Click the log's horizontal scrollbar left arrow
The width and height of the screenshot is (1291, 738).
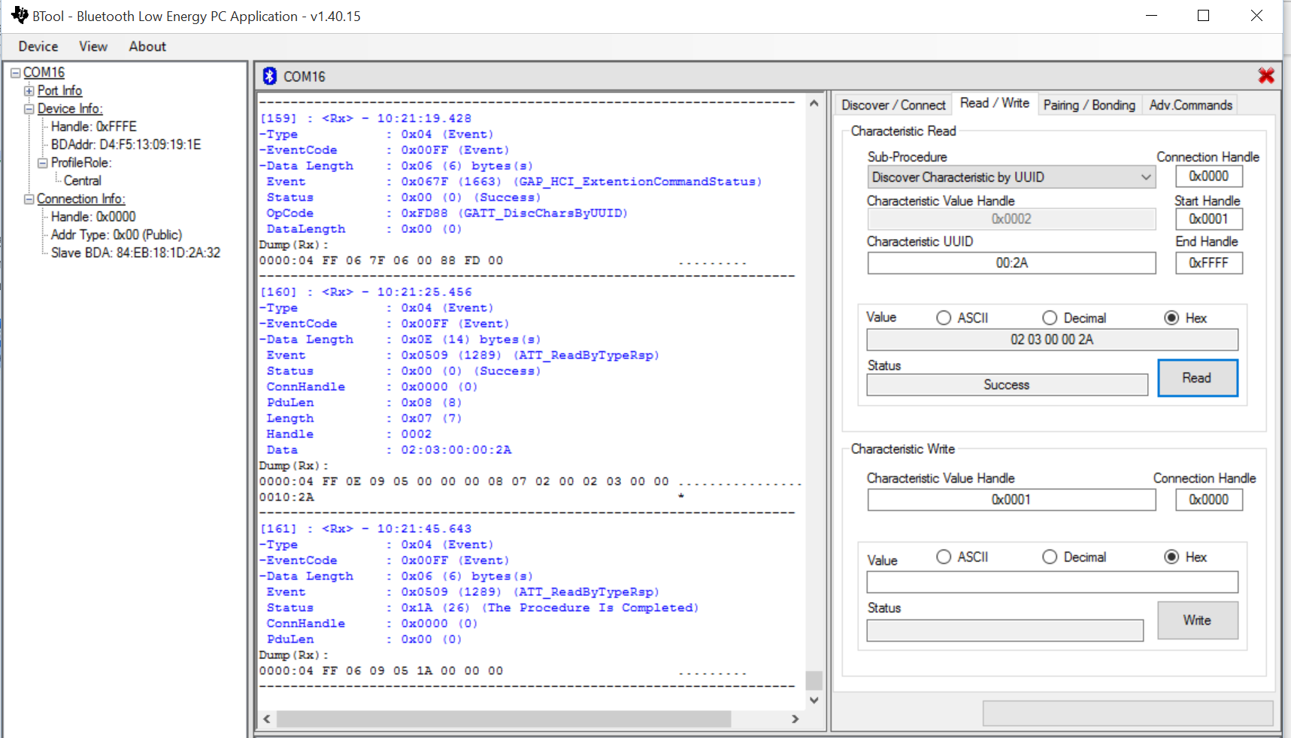pos(267,719)
